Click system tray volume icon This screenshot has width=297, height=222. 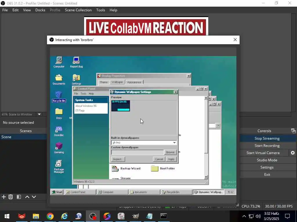(x=258, y=216)
